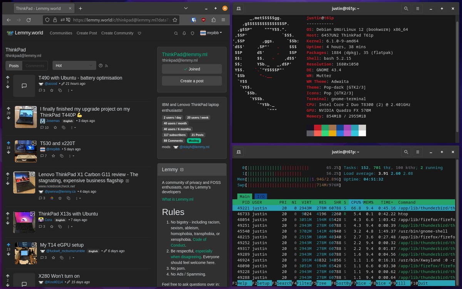Click F5 Tree in the htop footer

click(321, 283)
